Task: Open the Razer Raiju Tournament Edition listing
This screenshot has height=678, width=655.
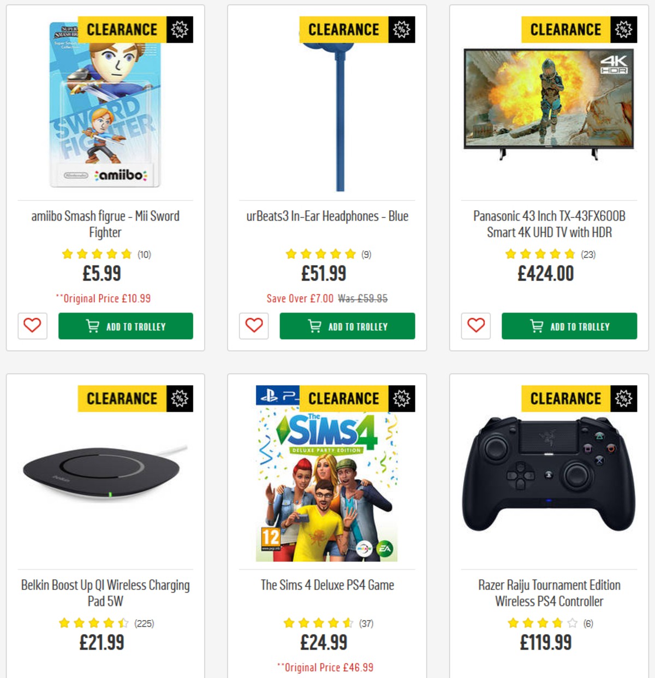Action: pos(549,593)
